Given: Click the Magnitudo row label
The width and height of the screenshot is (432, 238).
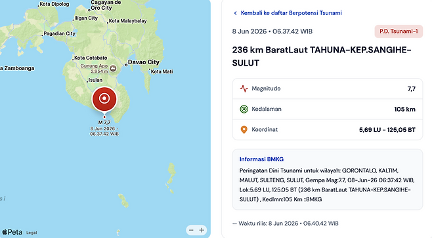Looking at the screenshot, I should 266,89.
